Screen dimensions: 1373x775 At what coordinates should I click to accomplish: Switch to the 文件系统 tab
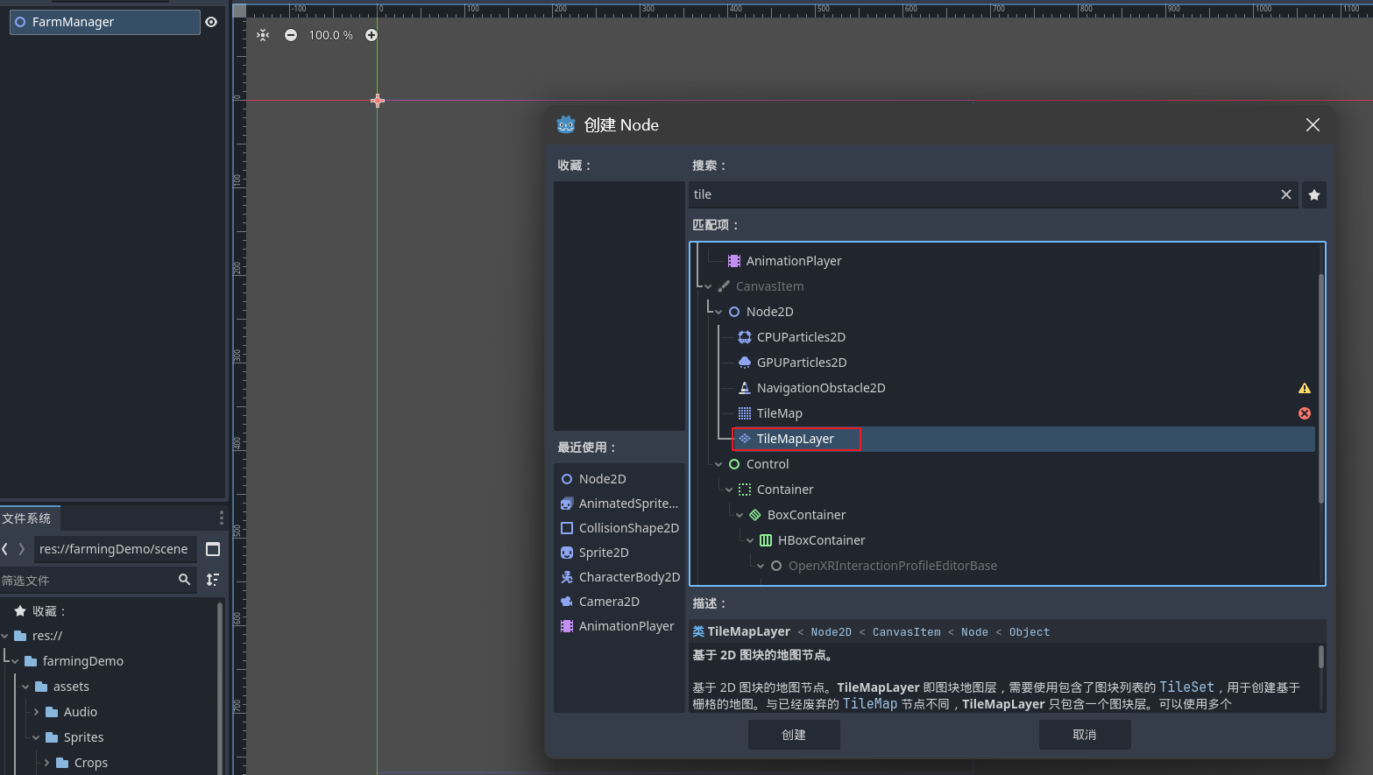29,518
